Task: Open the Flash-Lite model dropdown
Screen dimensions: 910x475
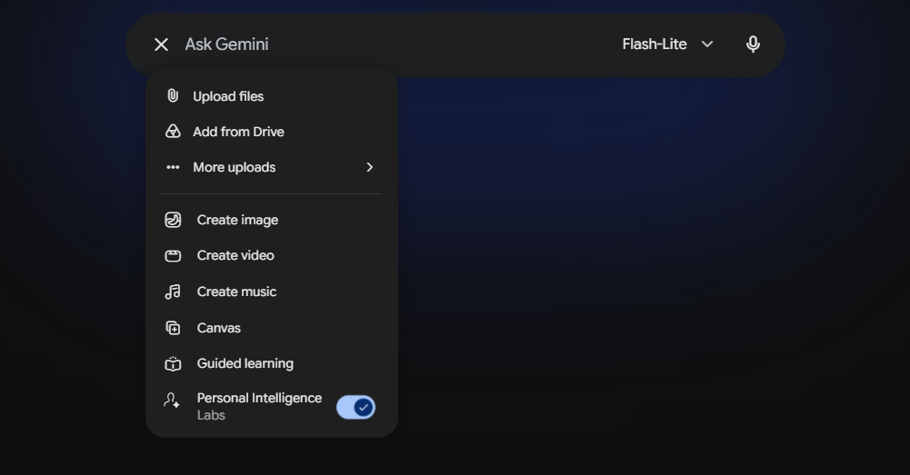Action: 667,45
